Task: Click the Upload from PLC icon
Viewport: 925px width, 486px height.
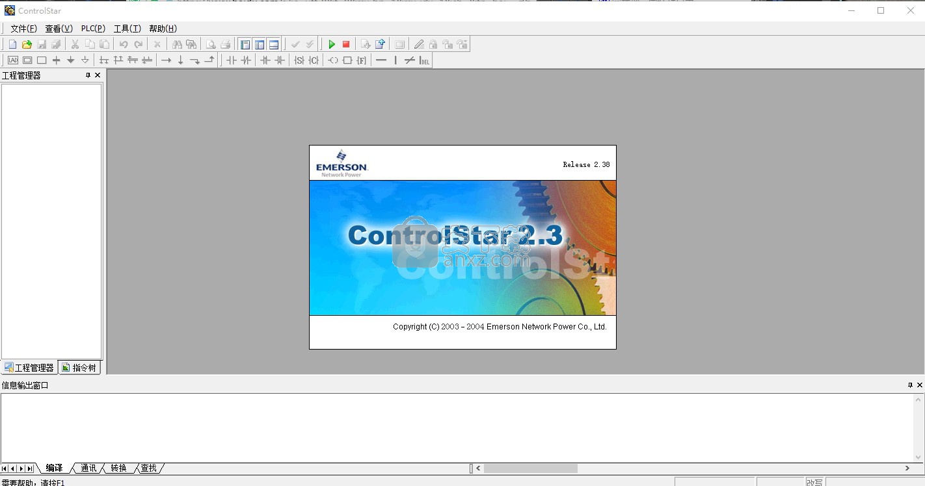Action: (x=380, y=44)
